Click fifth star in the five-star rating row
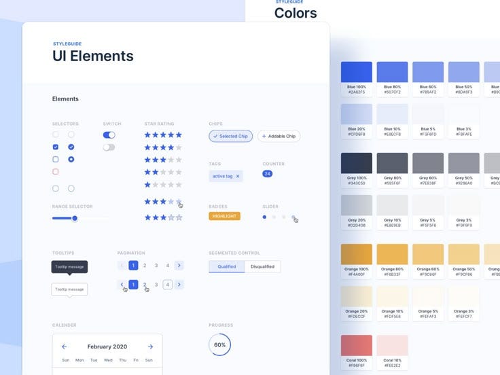The image size is (500, 375). point(179,135)
